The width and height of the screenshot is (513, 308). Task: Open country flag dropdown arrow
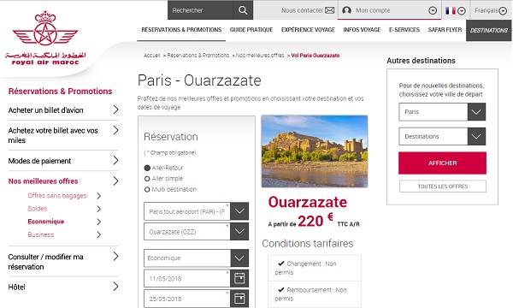click(462, 11)
